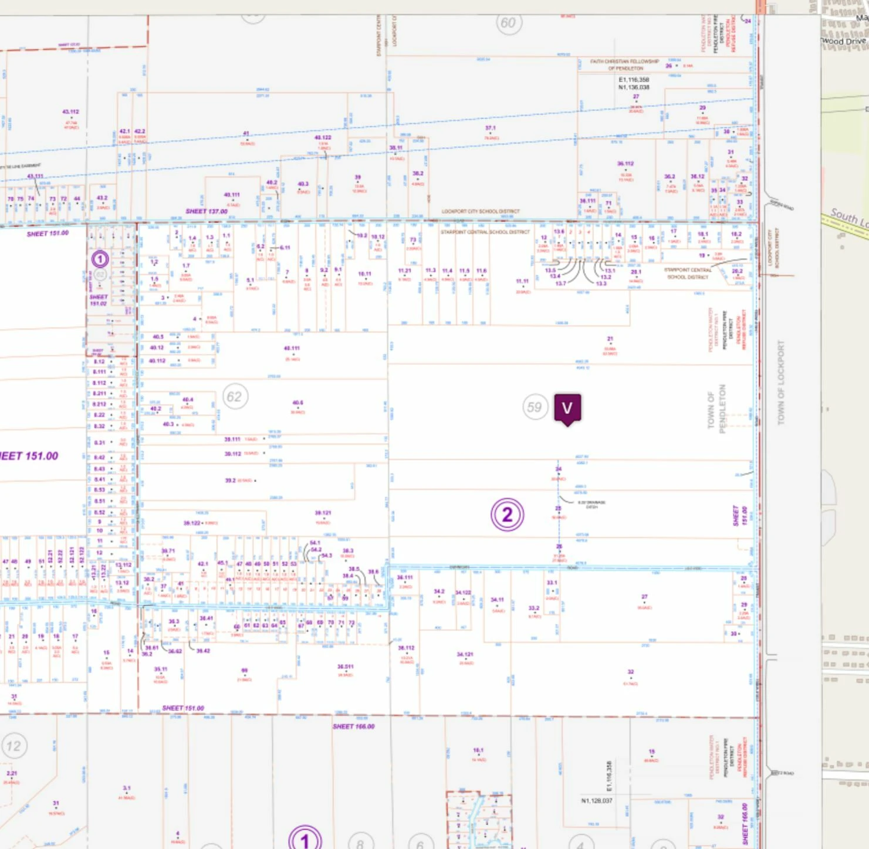Viewport: 869px width, 849px height.
Task: Select parcel 34.121
Action: coord(465,654)
